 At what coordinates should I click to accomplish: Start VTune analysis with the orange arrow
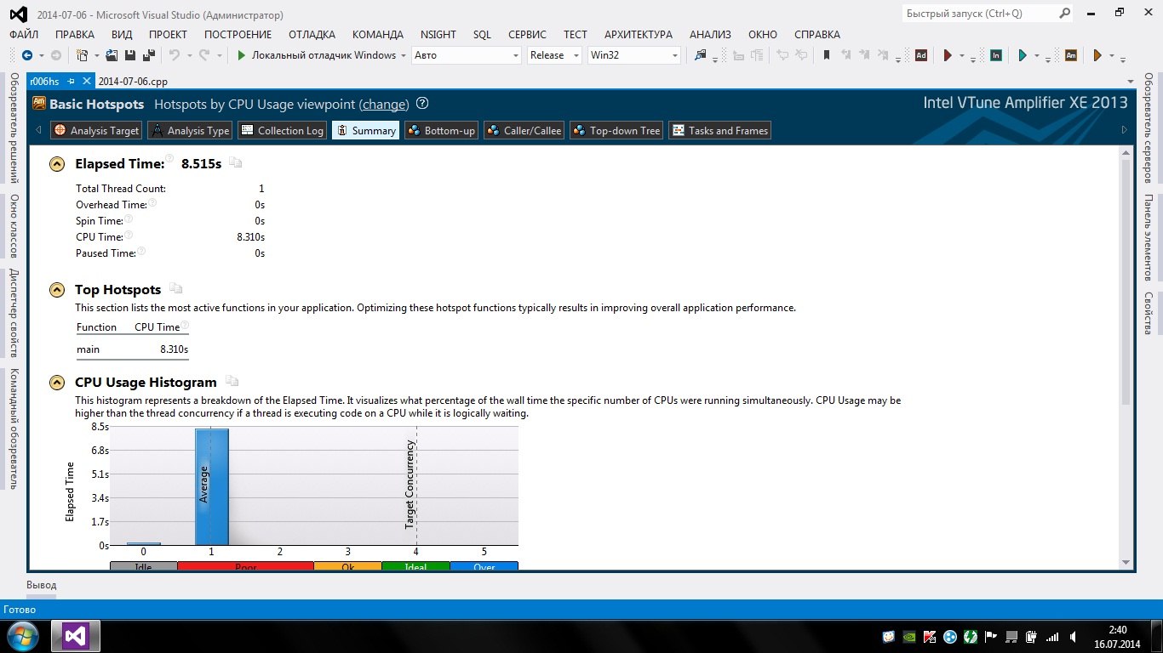pos(1097,55)
